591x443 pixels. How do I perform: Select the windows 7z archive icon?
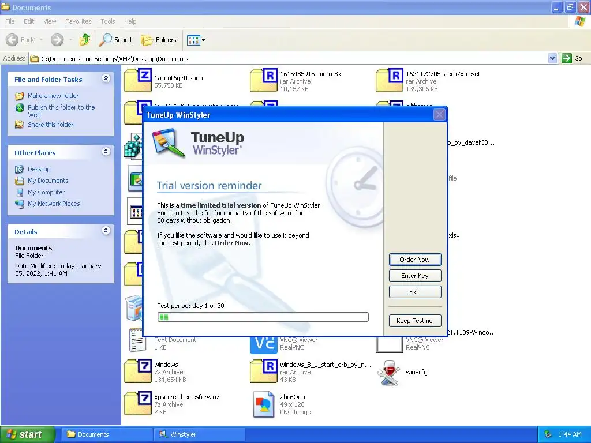138,371
